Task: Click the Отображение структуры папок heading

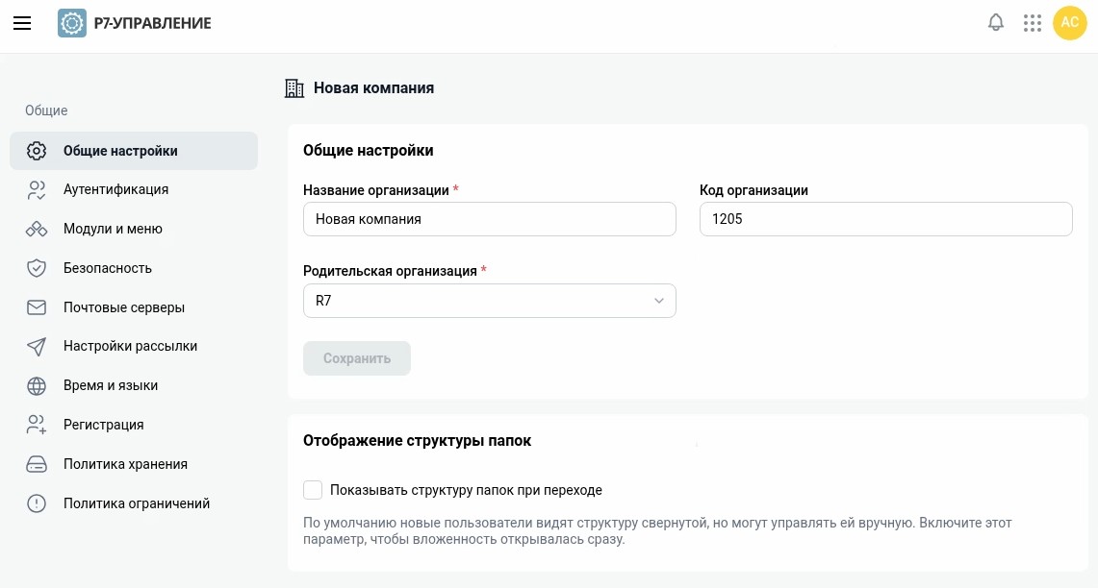Action: pyautogui.click(x=418, y=440)
